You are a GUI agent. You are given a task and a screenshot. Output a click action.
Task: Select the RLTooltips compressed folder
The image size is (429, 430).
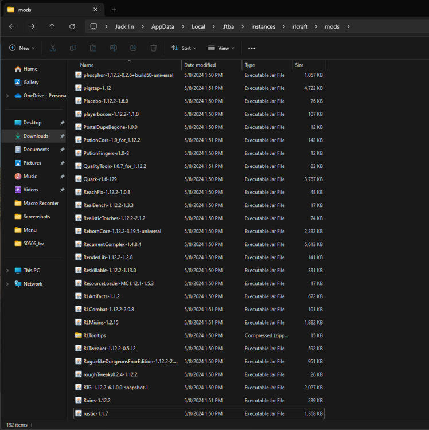(x=199, y=335)
